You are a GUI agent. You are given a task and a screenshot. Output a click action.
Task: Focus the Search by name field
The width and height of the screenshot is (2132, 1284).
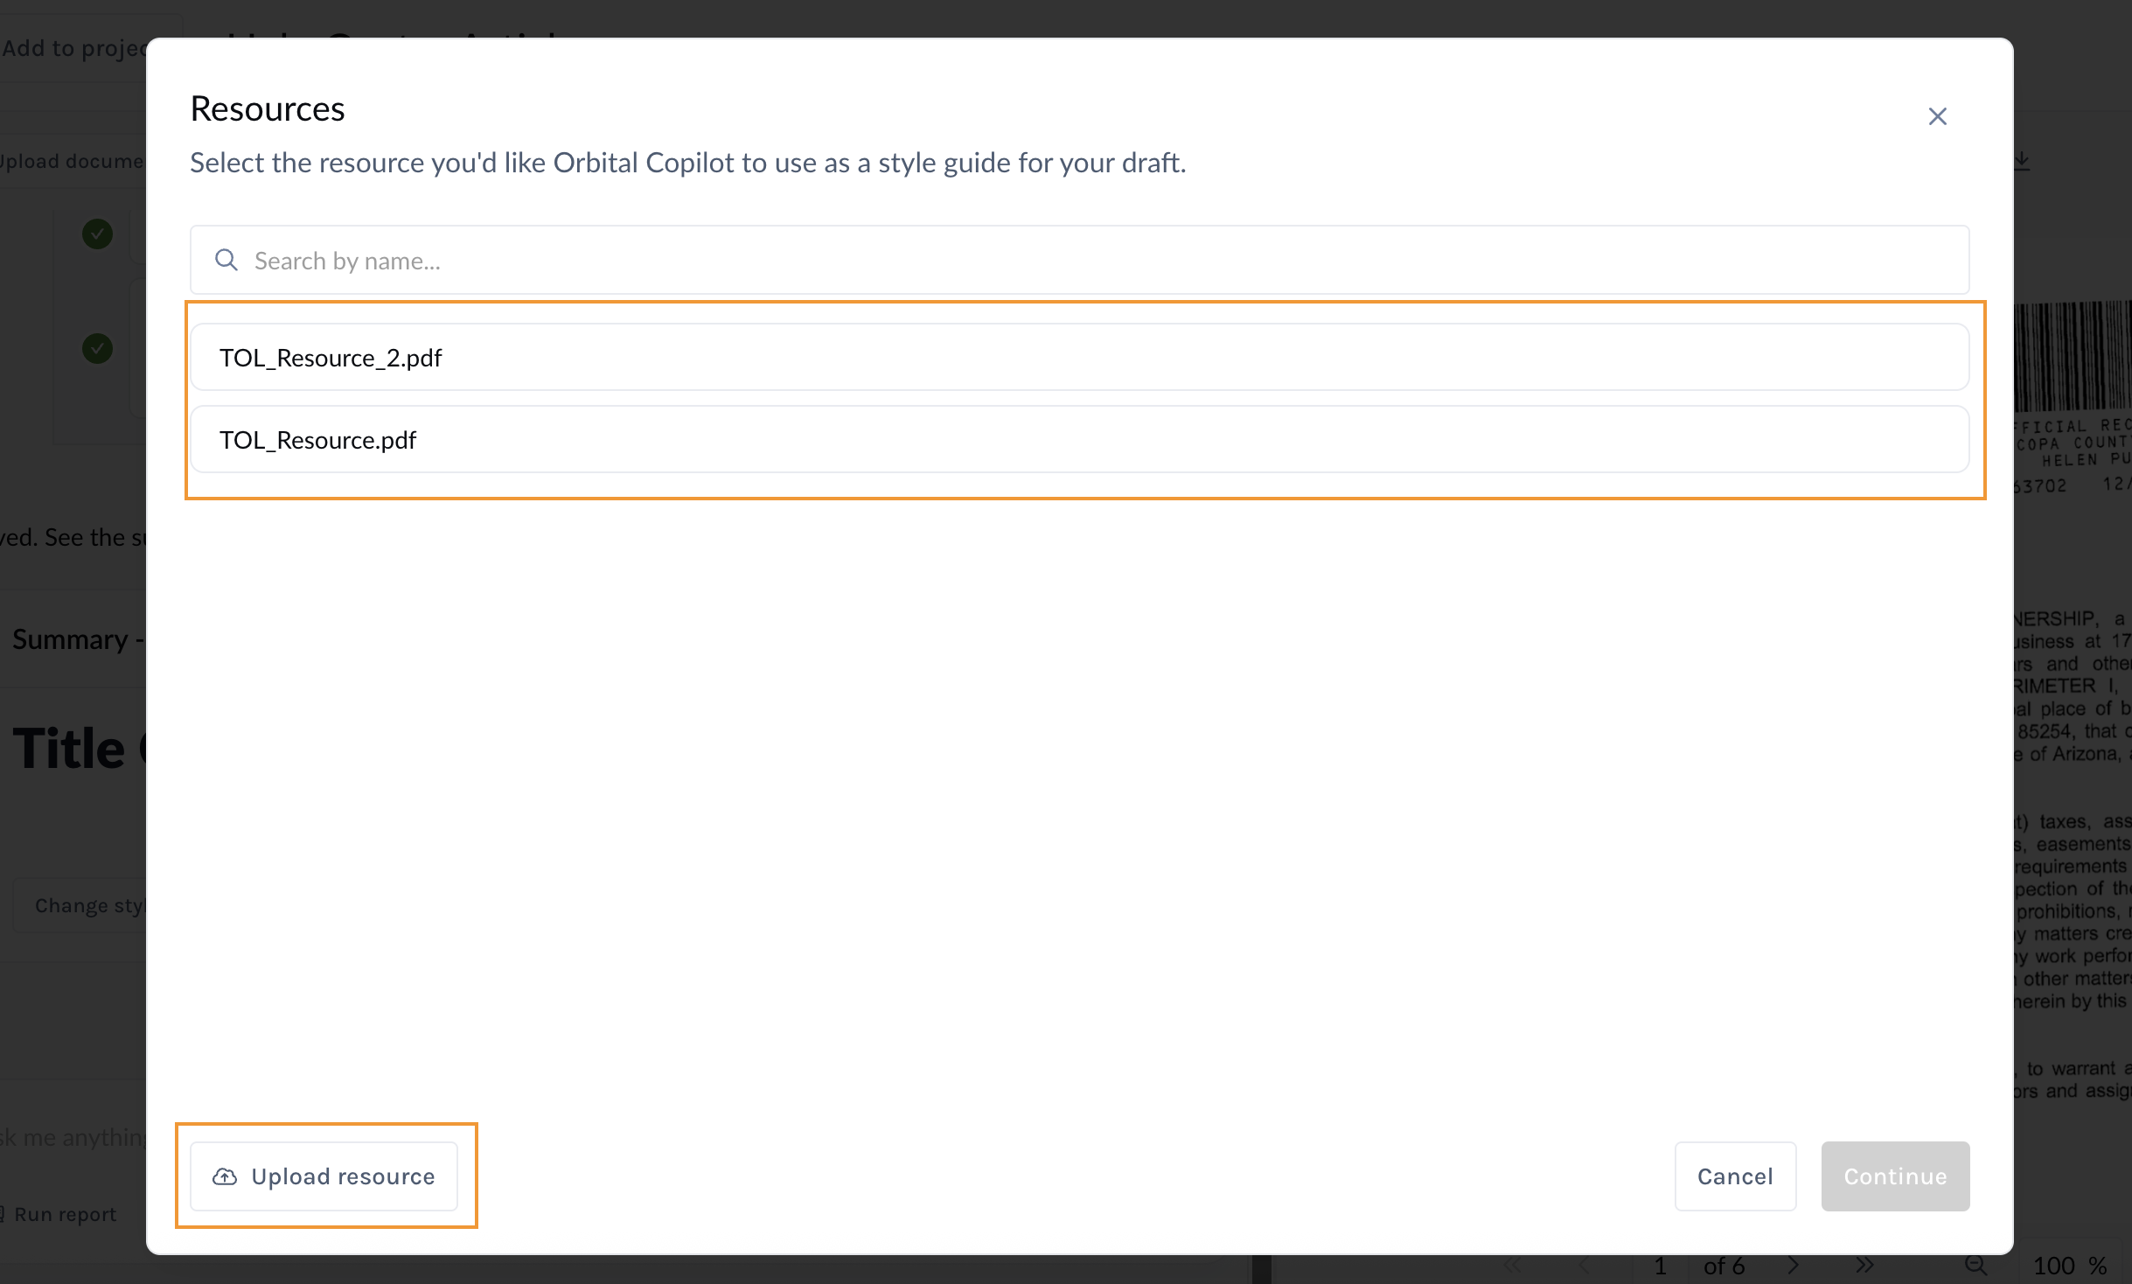[x=1080, y=260]
